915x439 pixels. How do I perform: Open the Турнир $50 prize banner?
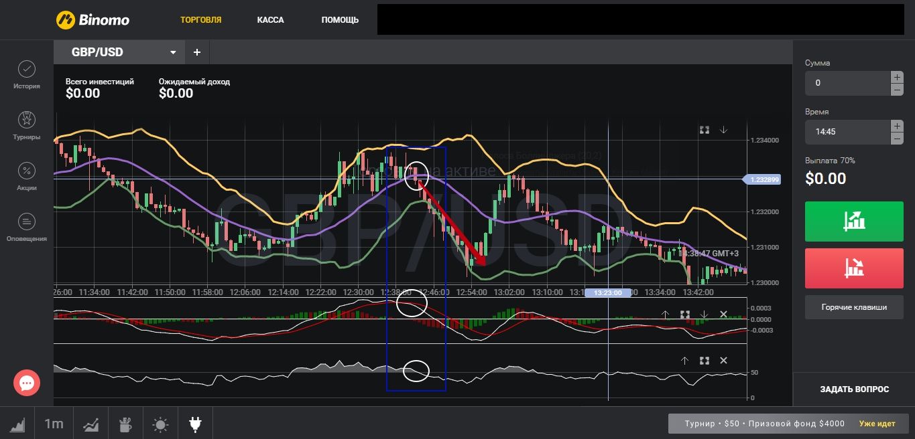pyautogui.click(x=788, y=424)
